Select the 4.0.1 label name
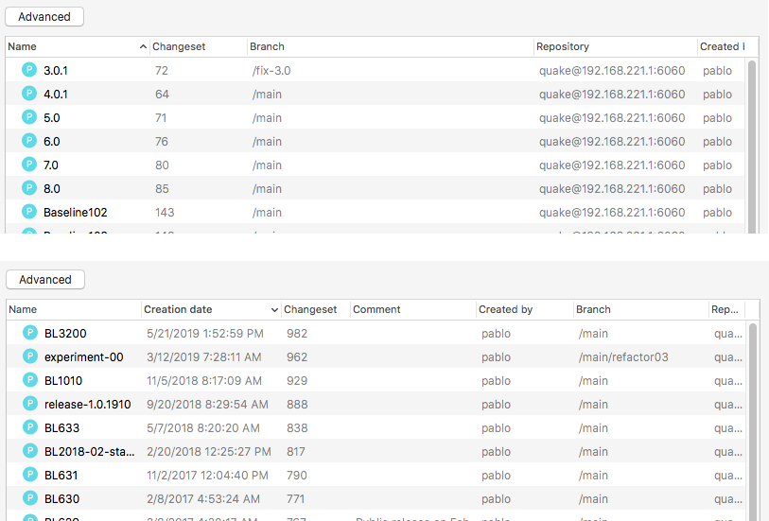Viewport: 769px width, 521px height. point(56,95)
